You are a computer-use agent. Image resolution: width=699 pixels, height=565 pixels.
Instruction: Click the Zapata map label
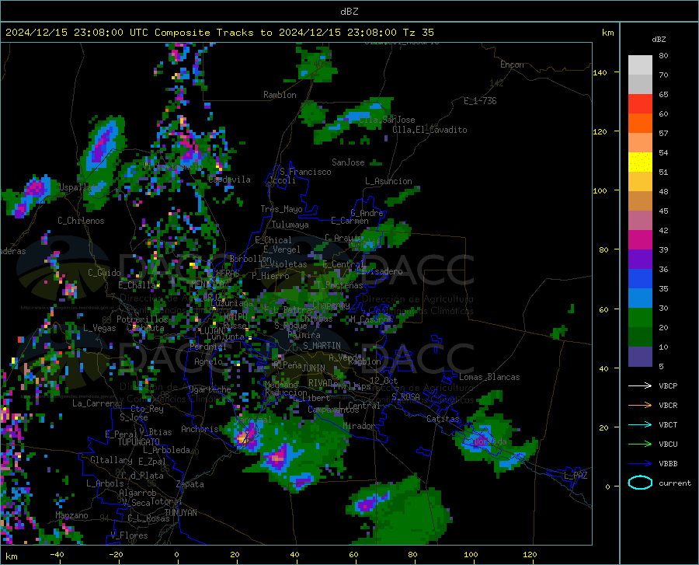[190, 484]
